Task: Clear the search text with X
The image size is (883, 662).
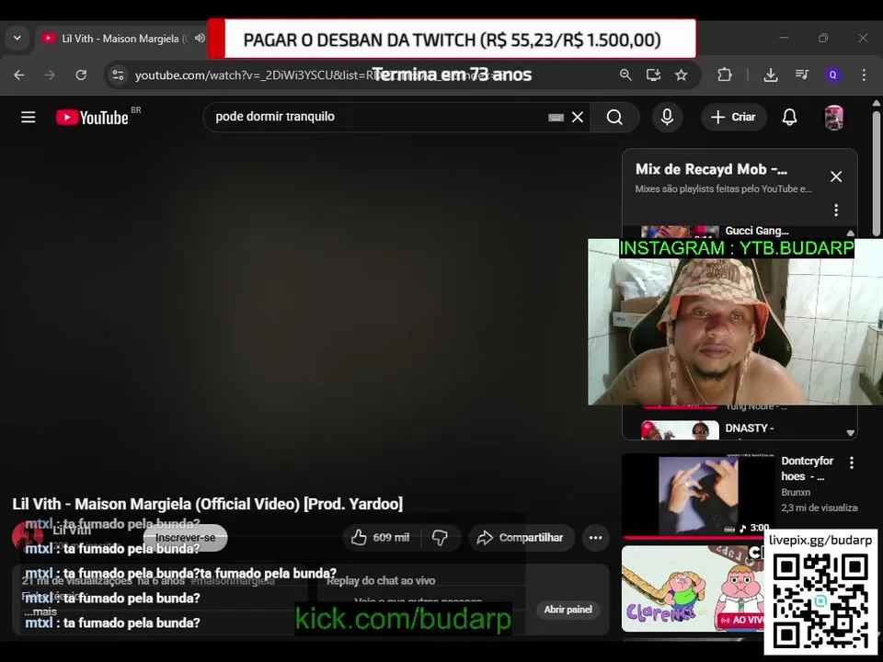Action: pos(578,117)
